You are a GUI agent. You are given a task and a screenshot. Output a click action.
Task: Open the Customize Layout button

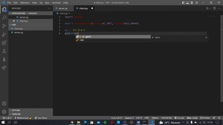197,3
